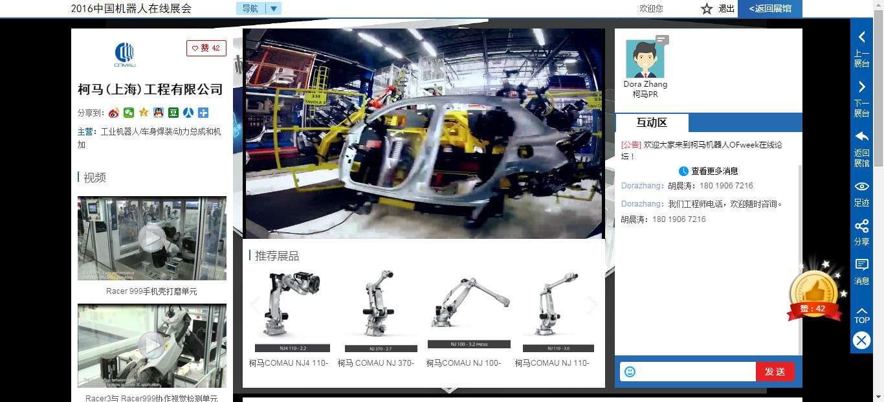
Task: Share to Sina Weibo
Action: click(114, 113)
